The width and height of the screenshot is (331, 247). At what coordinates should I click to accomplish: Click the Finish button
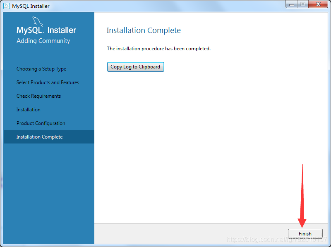[x=305, y=233]
